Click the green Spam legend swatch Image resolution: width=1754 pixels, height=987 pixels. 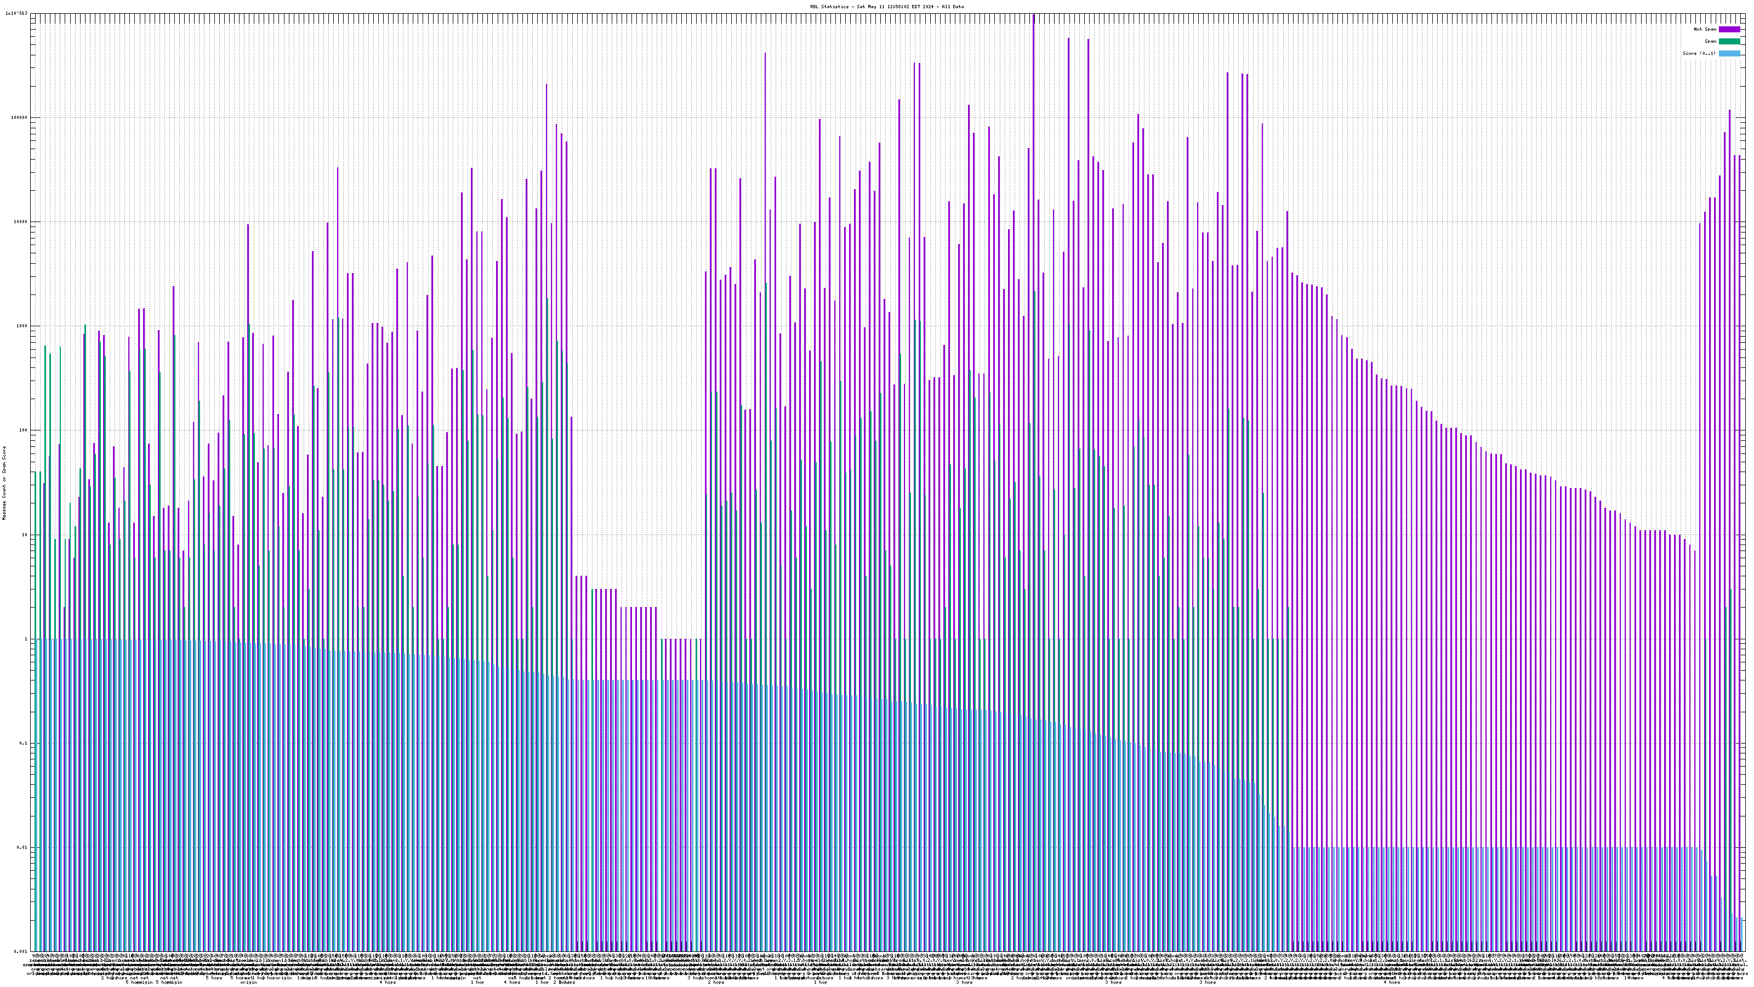coord(1729,42)
